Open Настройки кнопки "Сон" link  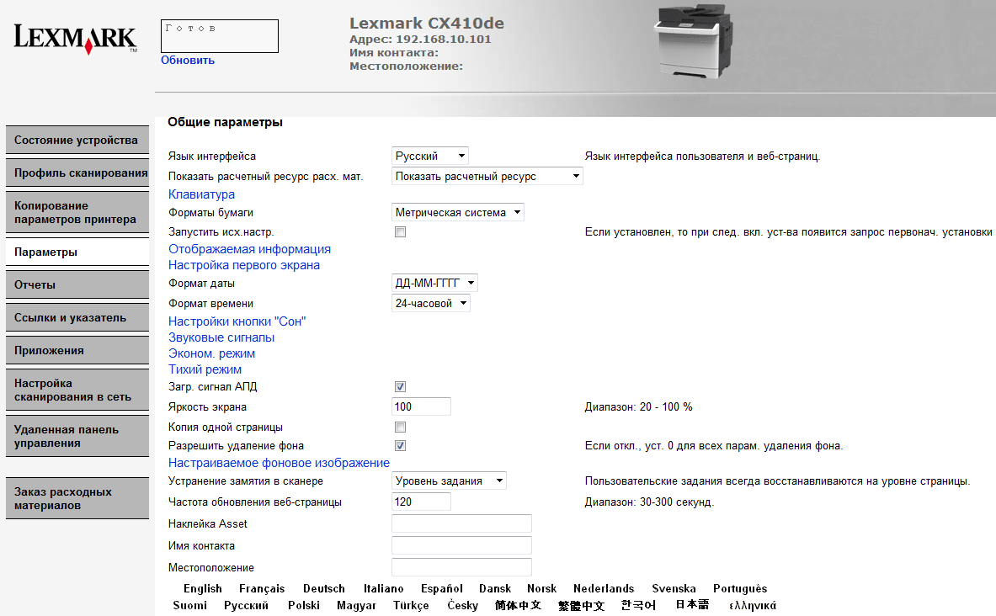pos(237,321)
